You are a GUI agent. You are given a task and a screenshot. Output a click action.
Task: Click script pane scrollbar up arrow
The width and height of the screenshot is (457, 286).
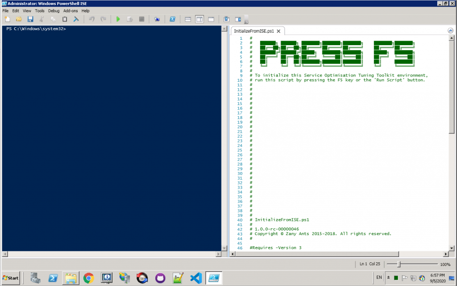pyautogui.click(x=452, y=38)
